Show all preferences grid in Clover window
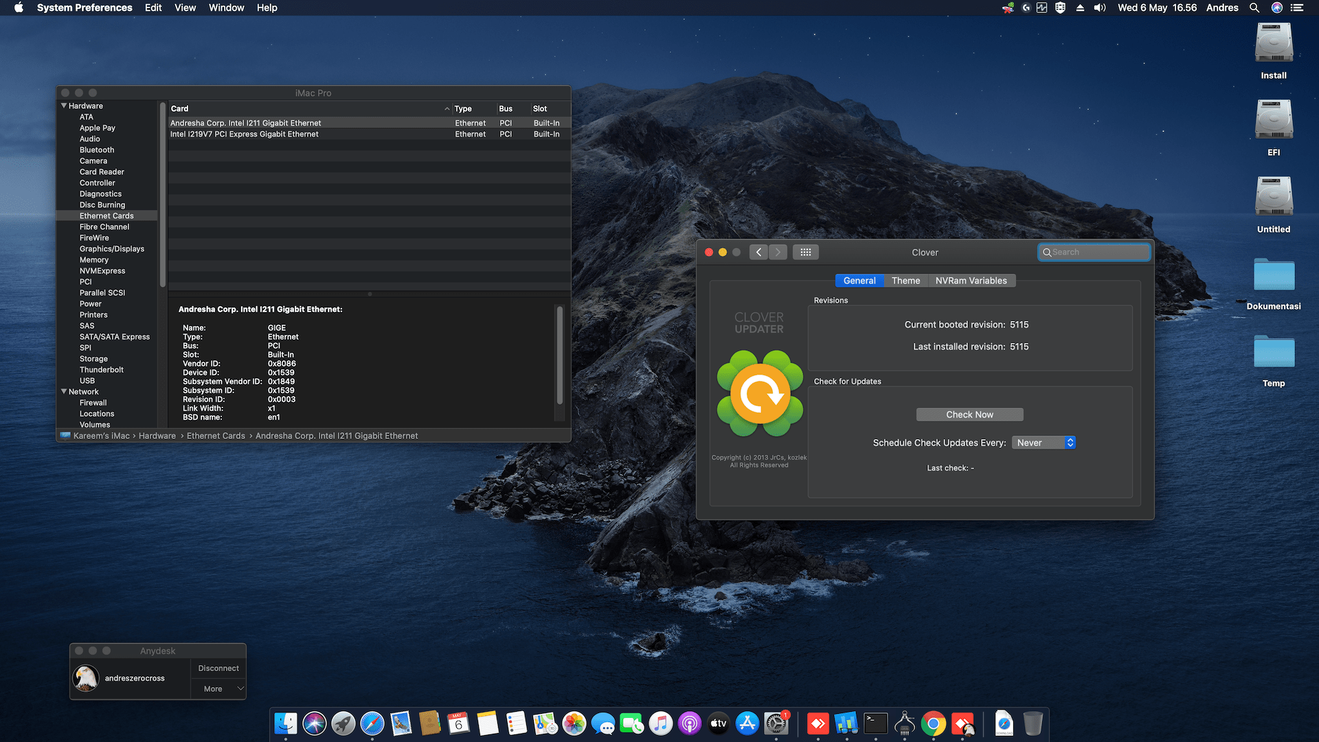The height and width of the screenshot is (742, 1319). click(x=806, y=252)
